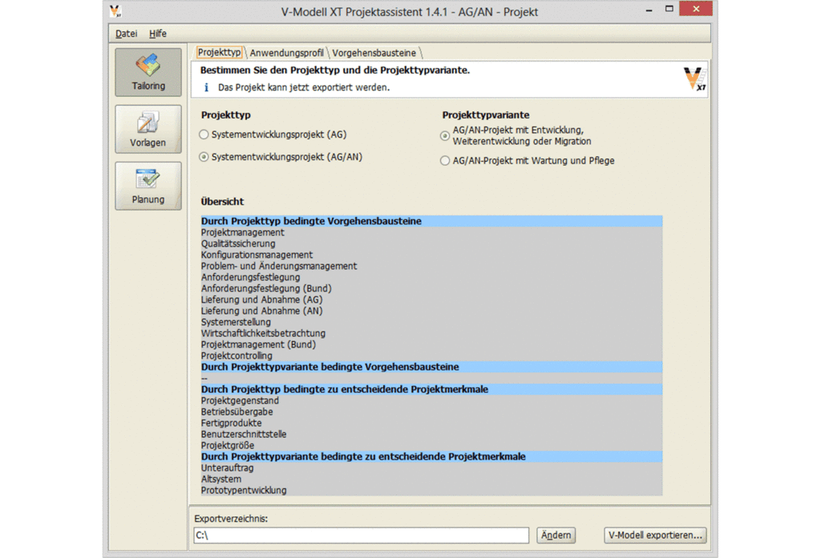Click the blue info icon beside the export message
821x558 pixels.
(206, 87)
